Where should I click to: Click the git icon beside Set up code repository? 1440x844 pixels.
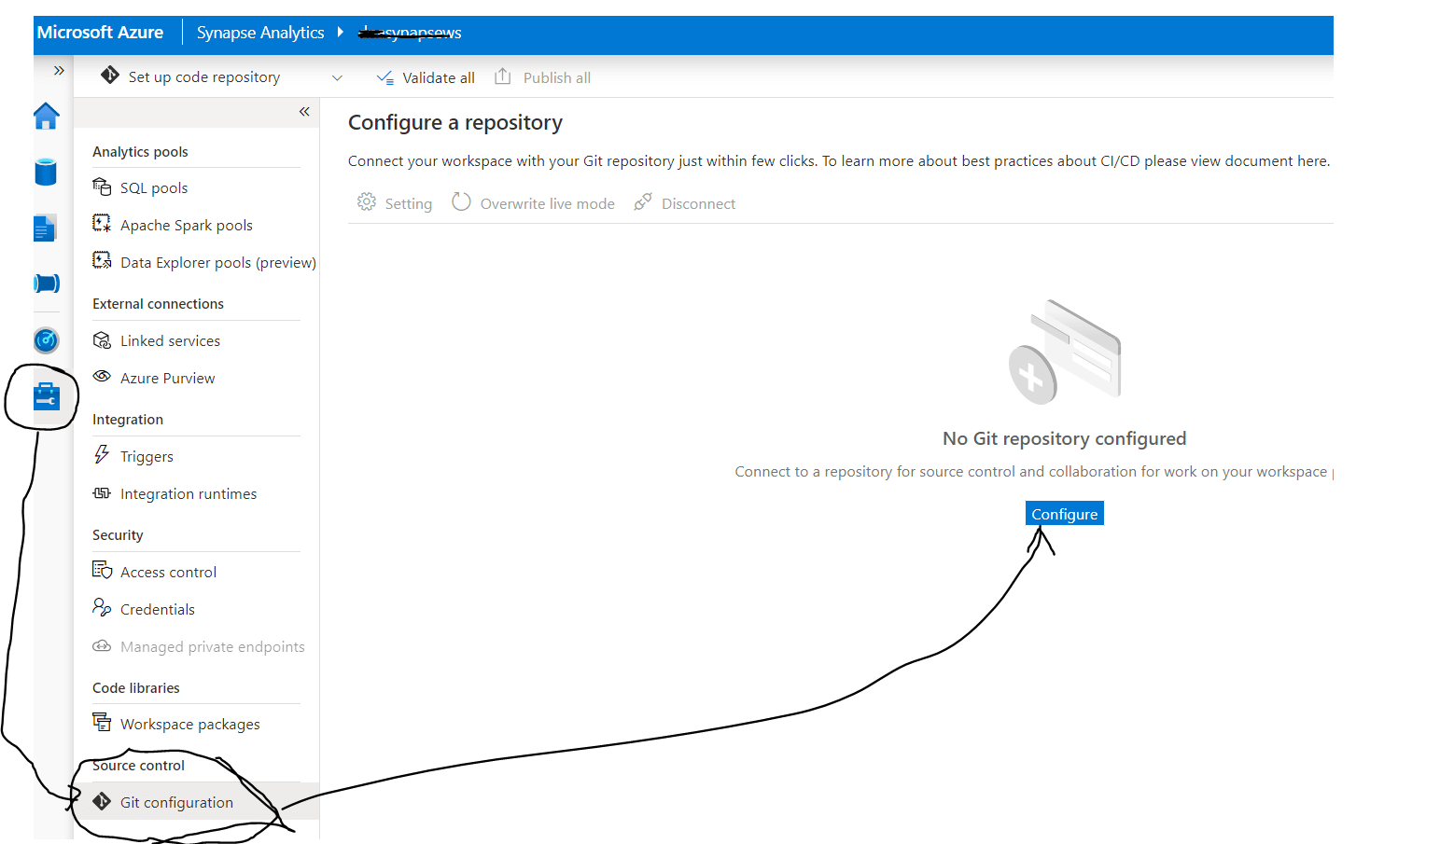[x=110, y=75]
